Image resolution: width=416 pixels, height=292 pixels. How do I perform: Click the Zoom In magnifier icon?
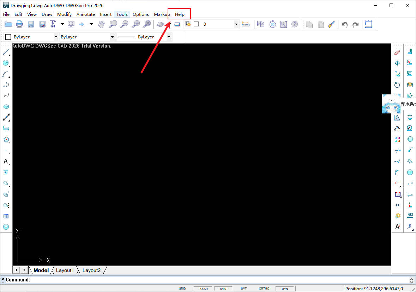point(136,24)
